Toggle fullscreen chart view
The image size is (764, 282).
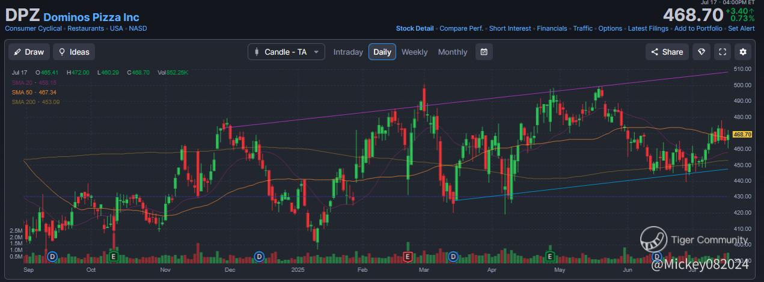click(x=723, y=52)
